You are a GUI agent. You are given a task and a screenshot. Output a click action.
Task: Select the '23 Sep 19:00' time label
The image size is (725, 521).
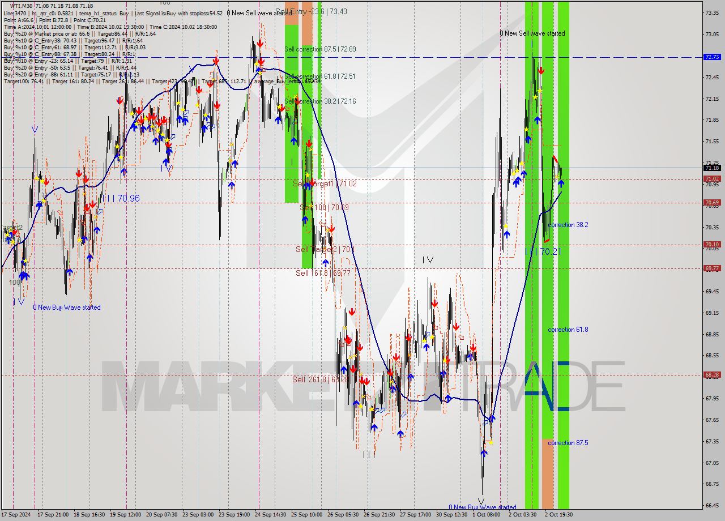click(234, 515)
